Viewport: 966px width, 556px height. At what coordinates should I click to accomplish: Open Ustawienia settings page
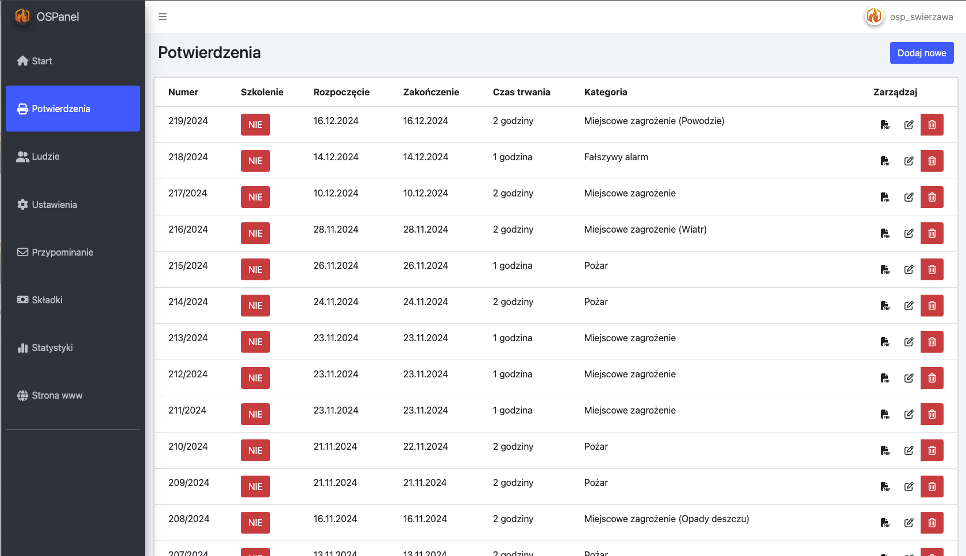point(73,204)
